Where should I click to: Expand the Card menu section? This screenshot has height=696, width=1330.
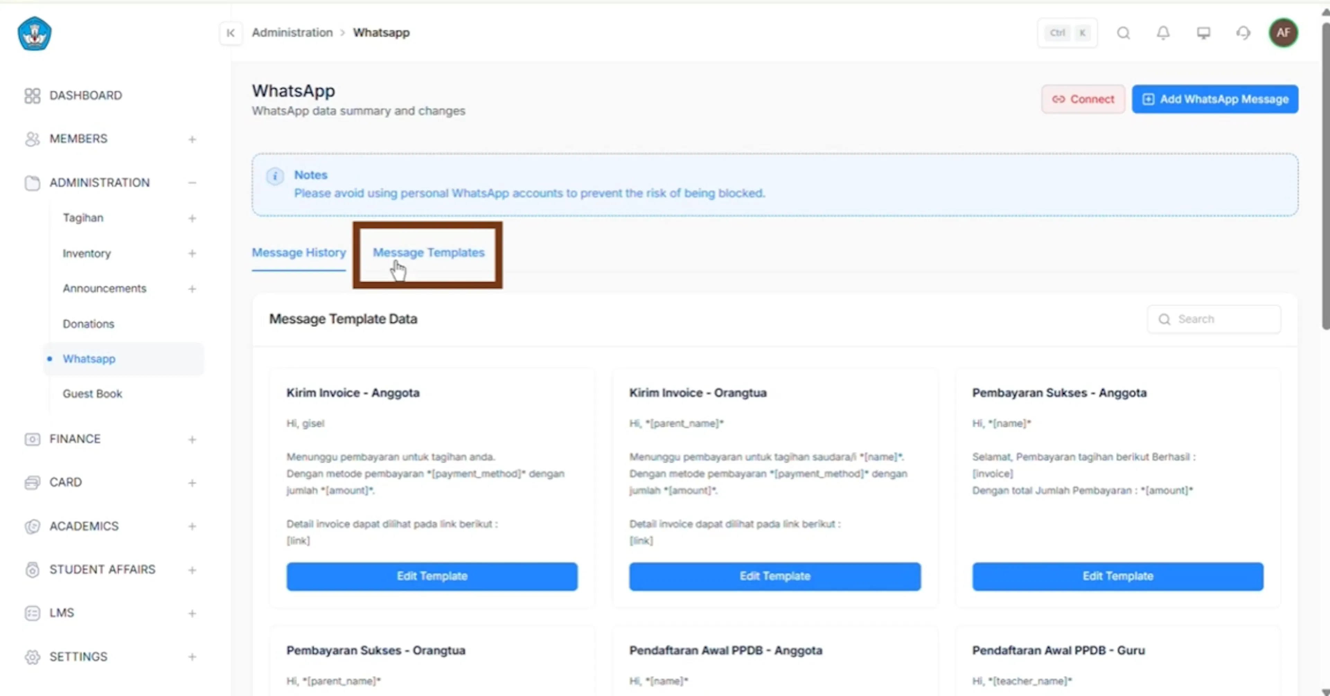point(192,483)
